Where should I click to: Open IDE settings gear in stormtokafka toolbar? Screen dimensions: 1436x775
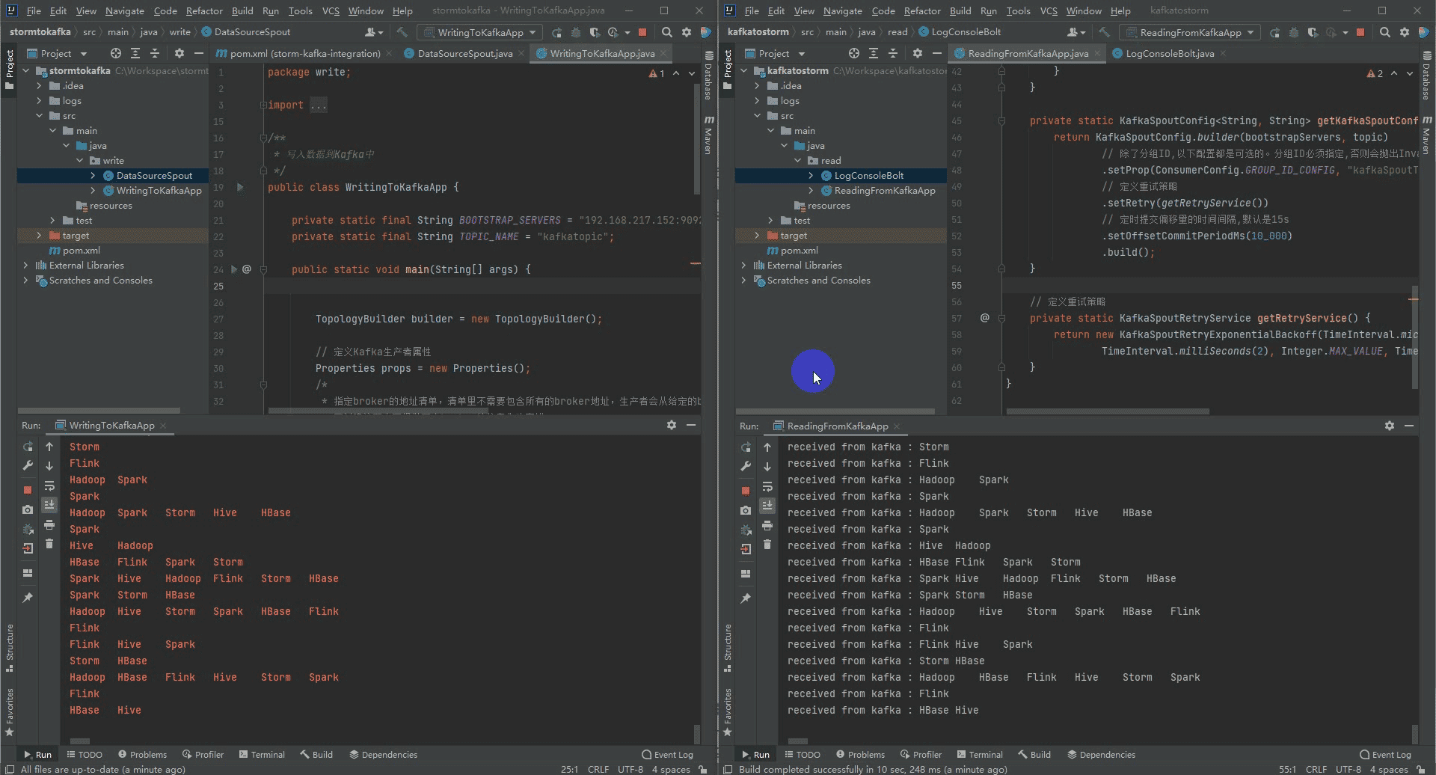point(687,32)
